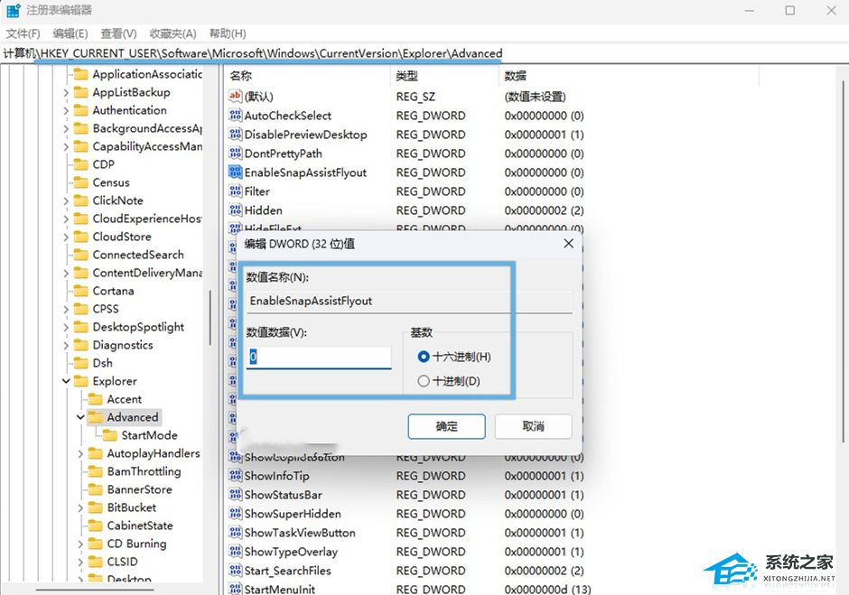Click the 类型 column header
The width and height of the screenshot is (849, 595).
click(x=444, y=76)
